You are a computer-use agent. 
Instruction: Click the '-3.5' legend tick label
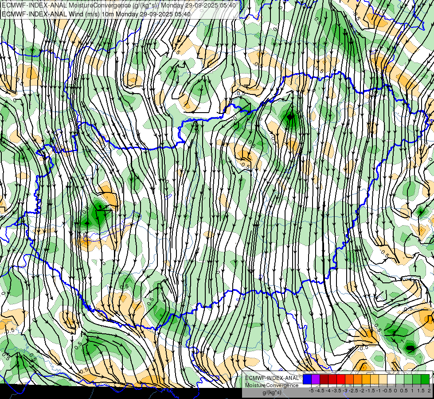[x=336, y=391]
